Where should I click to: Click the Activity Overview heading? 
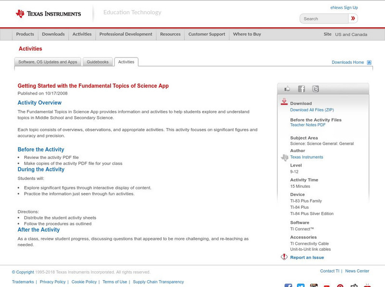39,103
